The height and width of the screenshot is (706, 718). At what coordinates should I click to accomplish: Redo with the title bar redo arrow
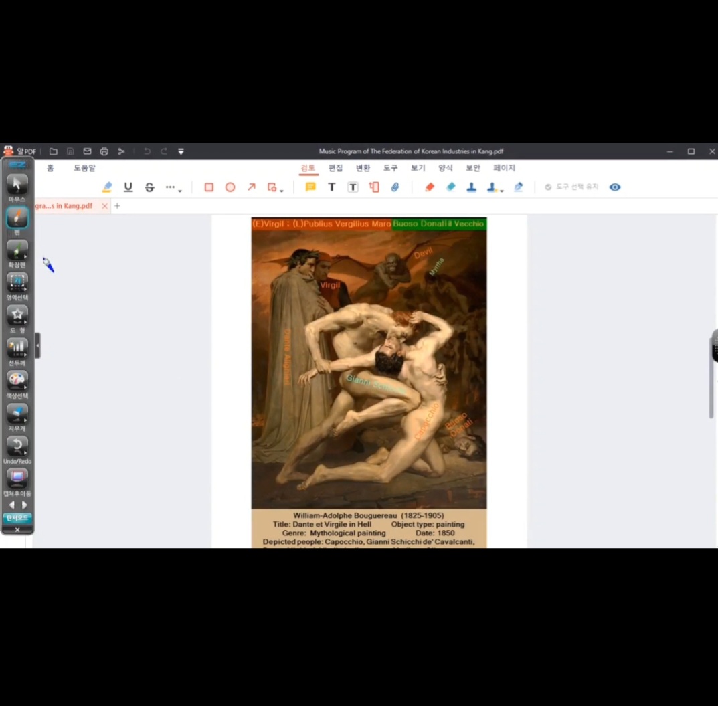(x=163, y=151)
